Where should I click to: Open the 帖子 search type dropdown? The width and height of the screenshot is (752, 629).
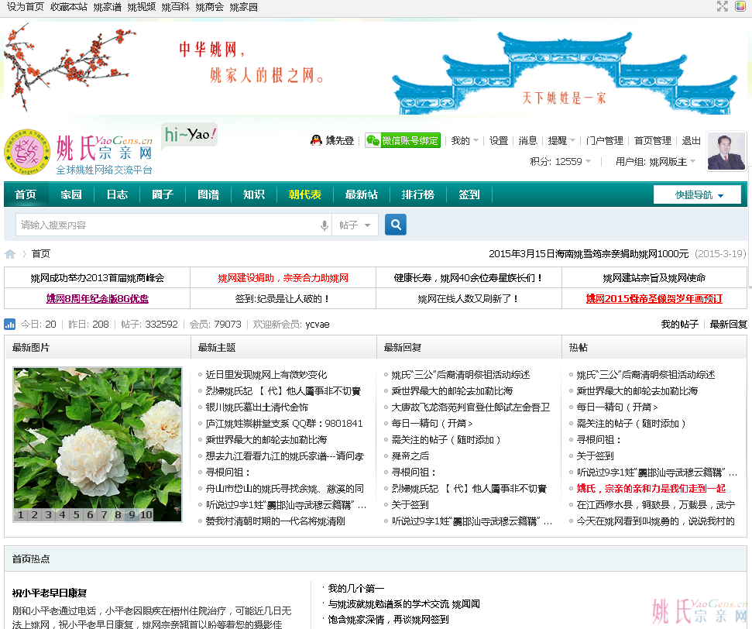(355, 225)
